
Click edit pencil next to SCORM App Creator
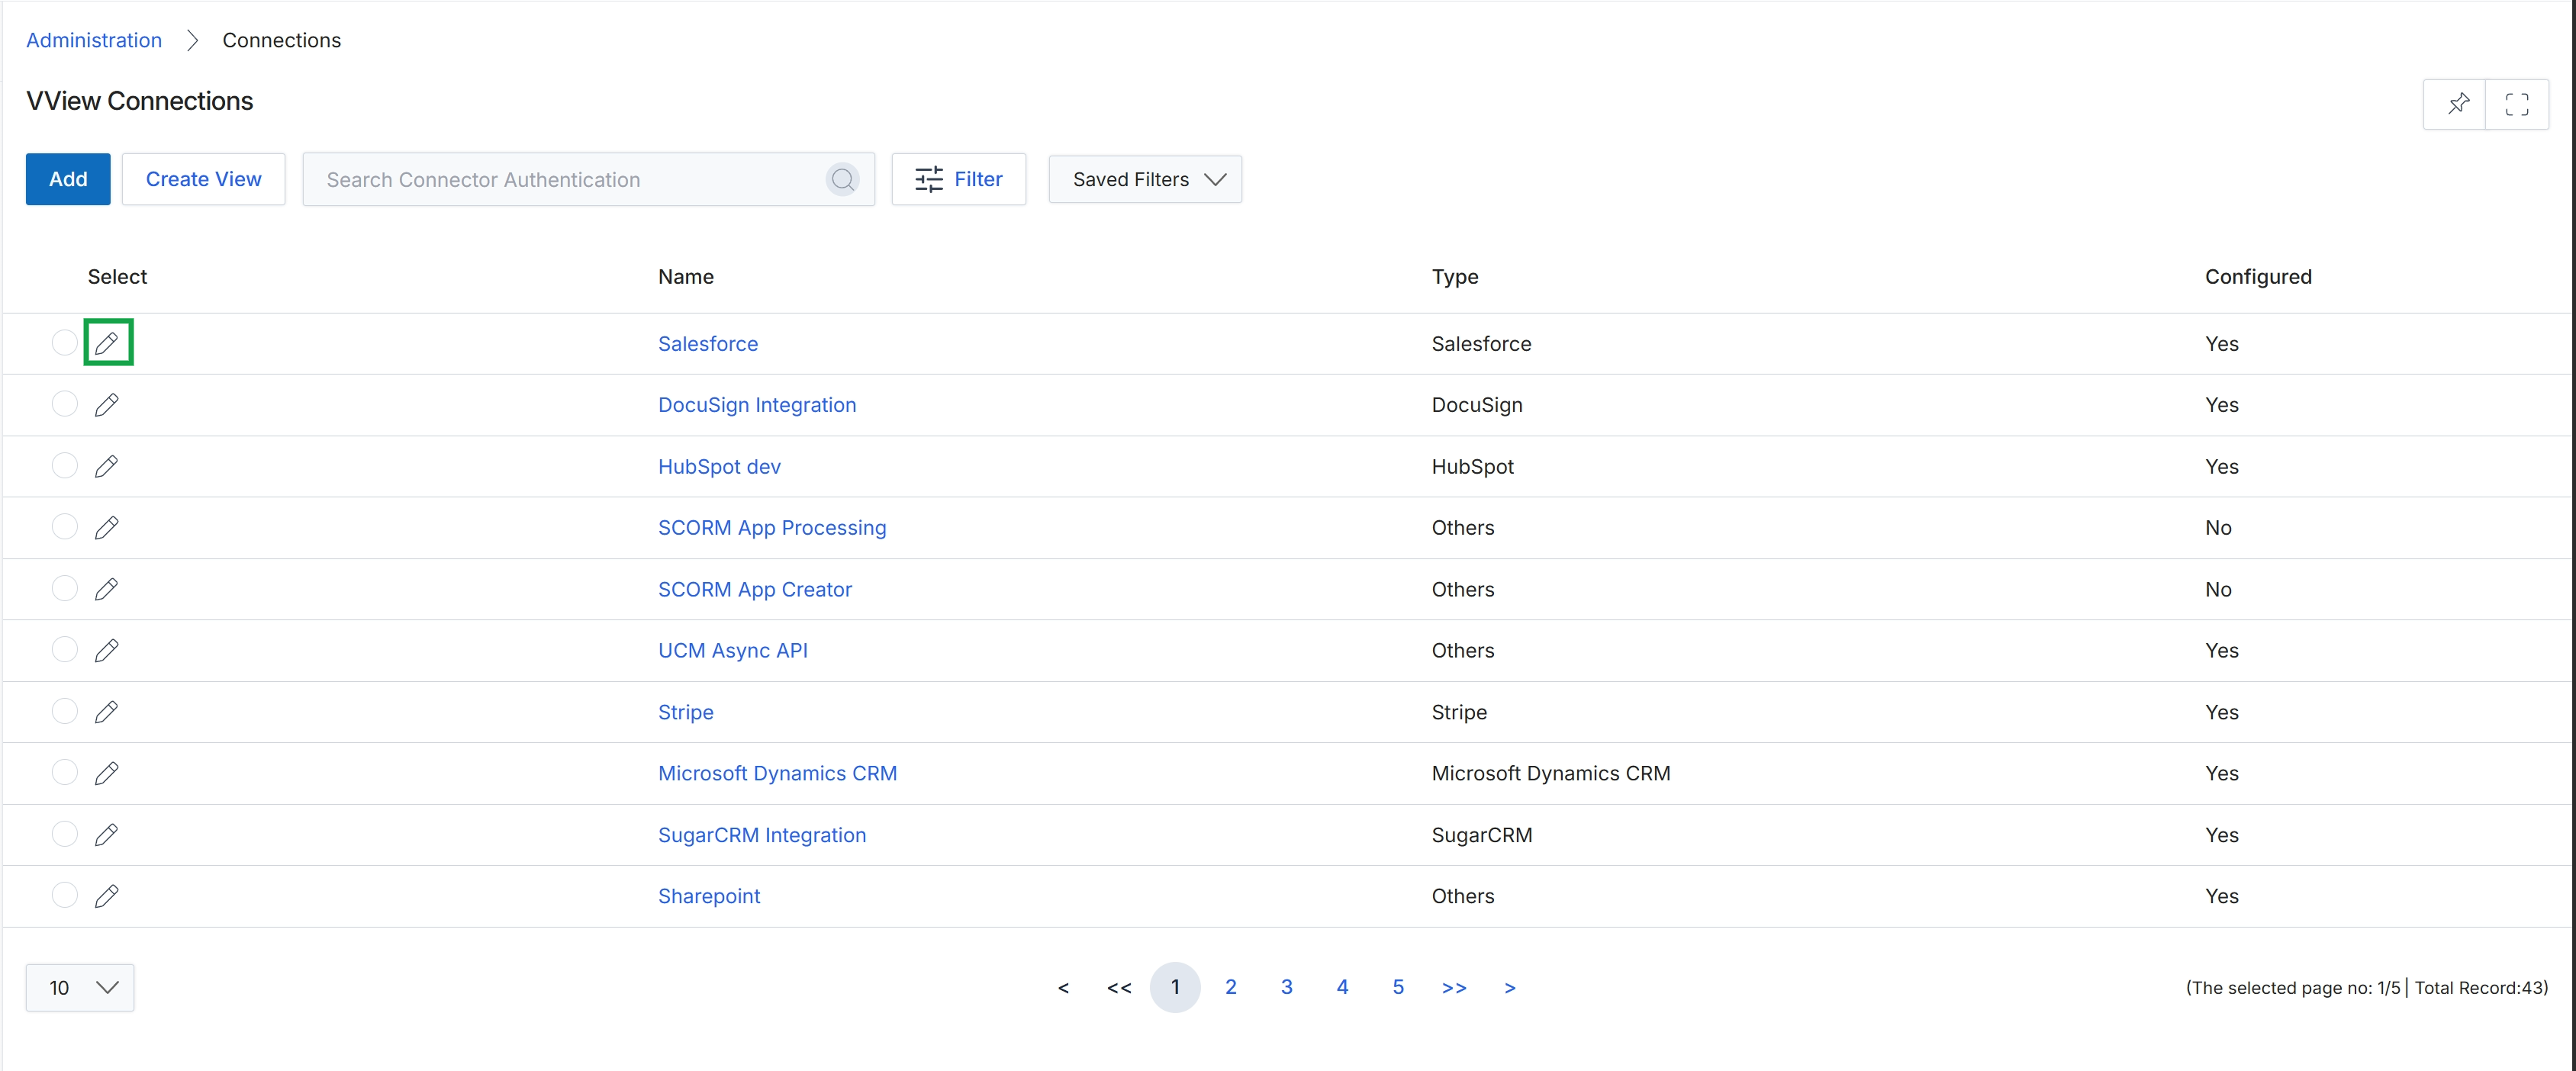point(107,589)
